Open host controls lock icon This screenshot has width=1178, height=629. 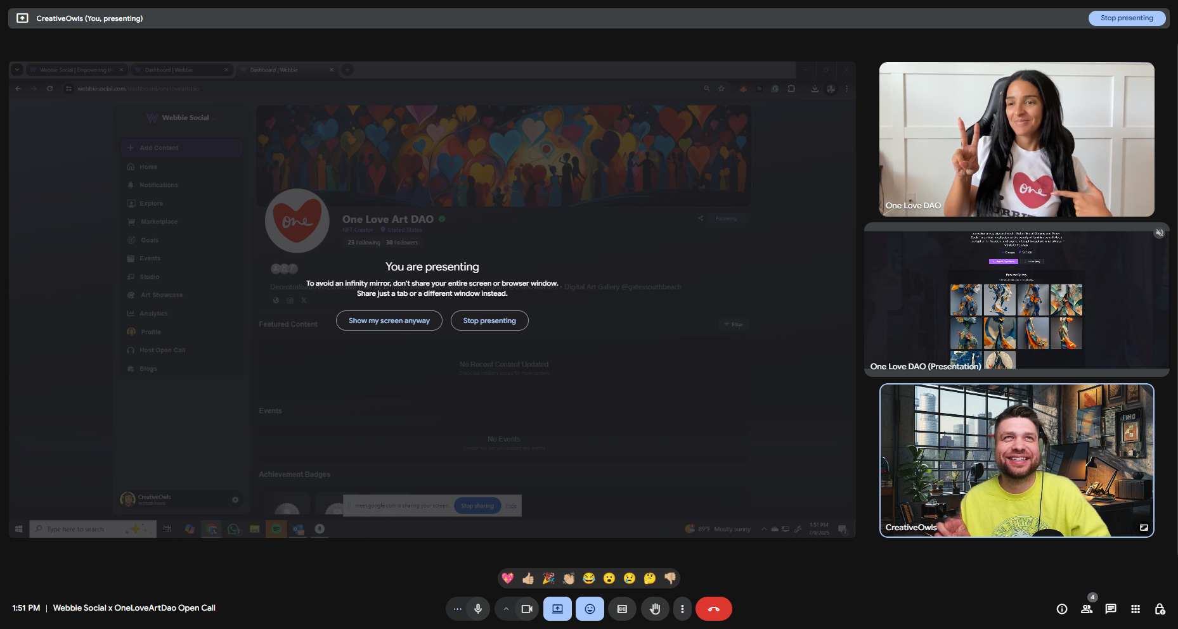tap(1160, 609)
